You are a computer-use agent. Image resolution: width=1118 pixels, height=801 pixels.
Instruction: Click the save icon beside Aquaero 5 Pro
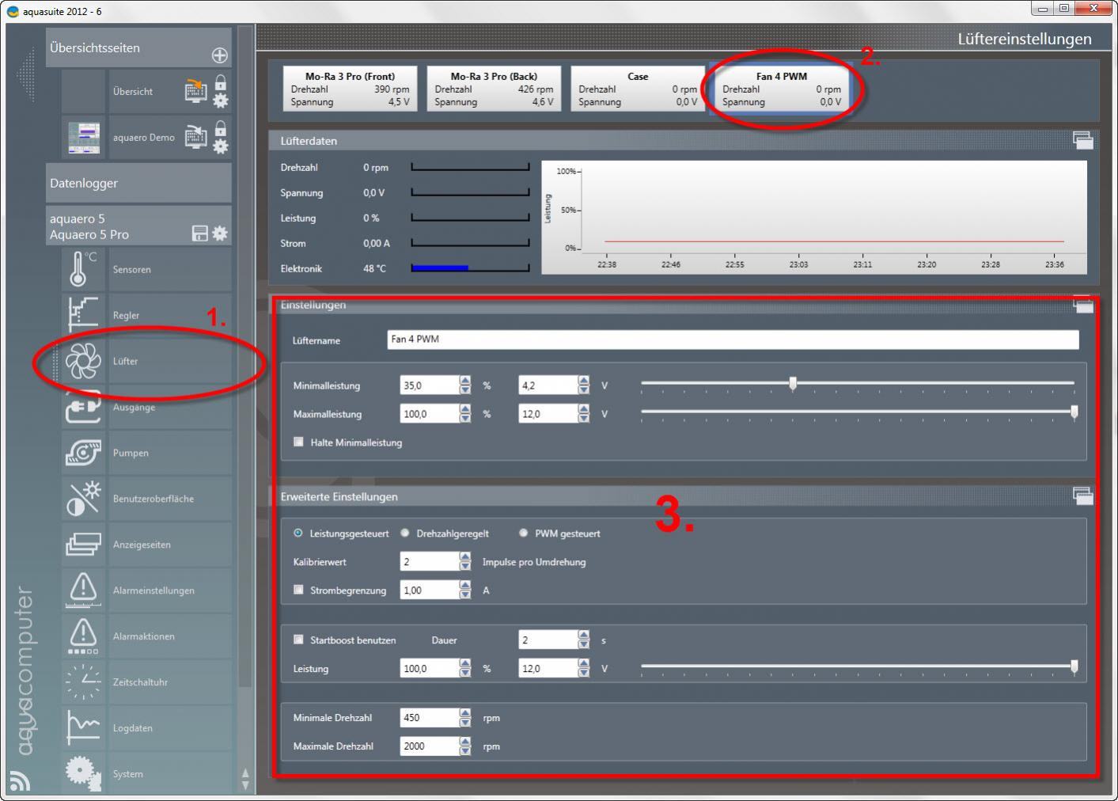coord(199,233)
